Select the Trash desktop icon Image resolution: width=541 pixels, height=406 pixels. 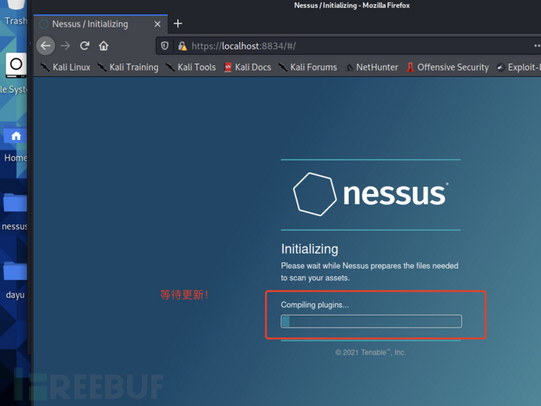click(x=16, y=13)
